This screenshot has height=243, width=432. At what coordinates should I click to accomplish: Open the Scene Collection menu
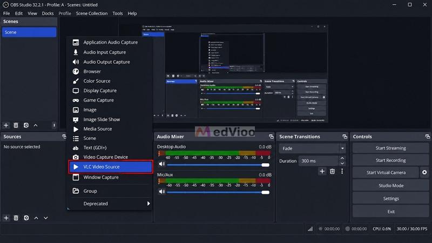click(92, 13)
